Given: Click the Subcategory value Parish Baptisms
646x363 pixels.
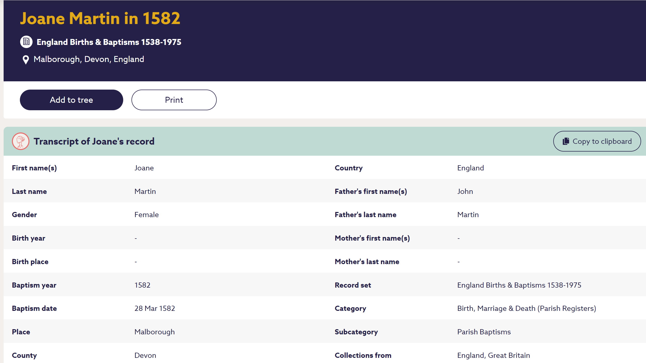Looking at the screenshot, I should tap(484, 332).
